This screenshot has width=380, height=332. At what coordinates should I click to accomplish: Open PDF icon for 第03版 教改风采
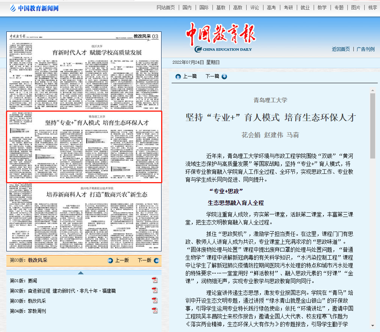coord(154,301)
